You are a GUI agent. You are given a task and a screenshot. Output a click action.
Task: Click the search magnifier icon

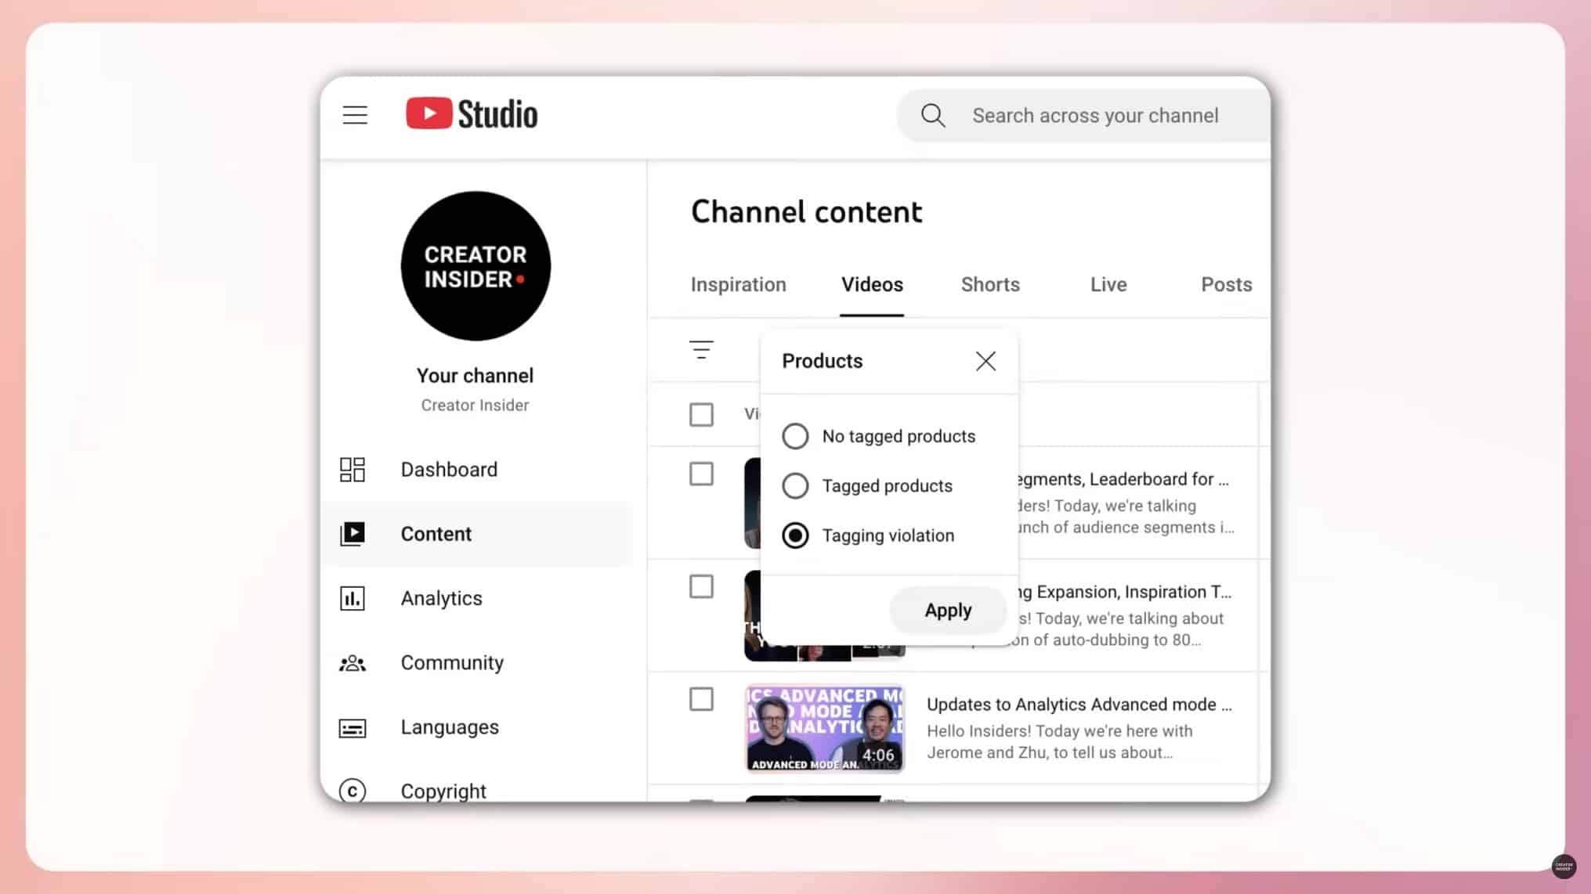(932, 116)
